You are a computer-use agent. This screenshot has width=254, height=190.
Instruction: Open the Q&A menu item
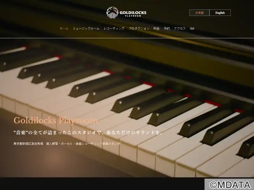pyautogui.click(x=192, y=28)
